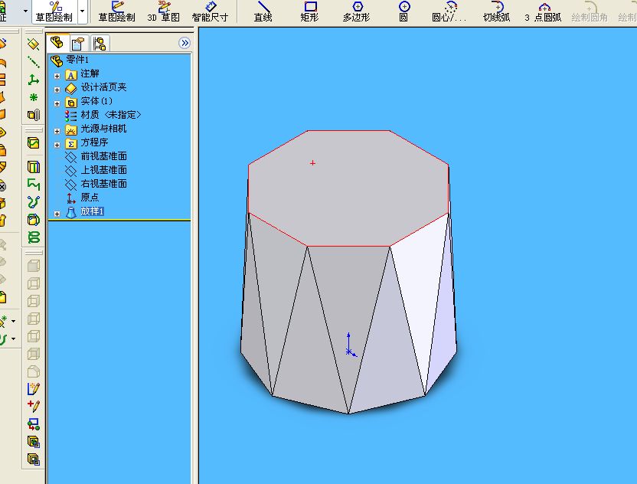
Task: Click the blue origin triad in the viewport
Action: pos(351,346)
